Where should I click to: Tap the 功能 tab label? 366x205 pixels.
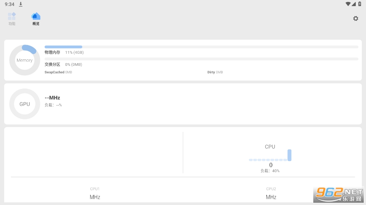click(12, 24)
